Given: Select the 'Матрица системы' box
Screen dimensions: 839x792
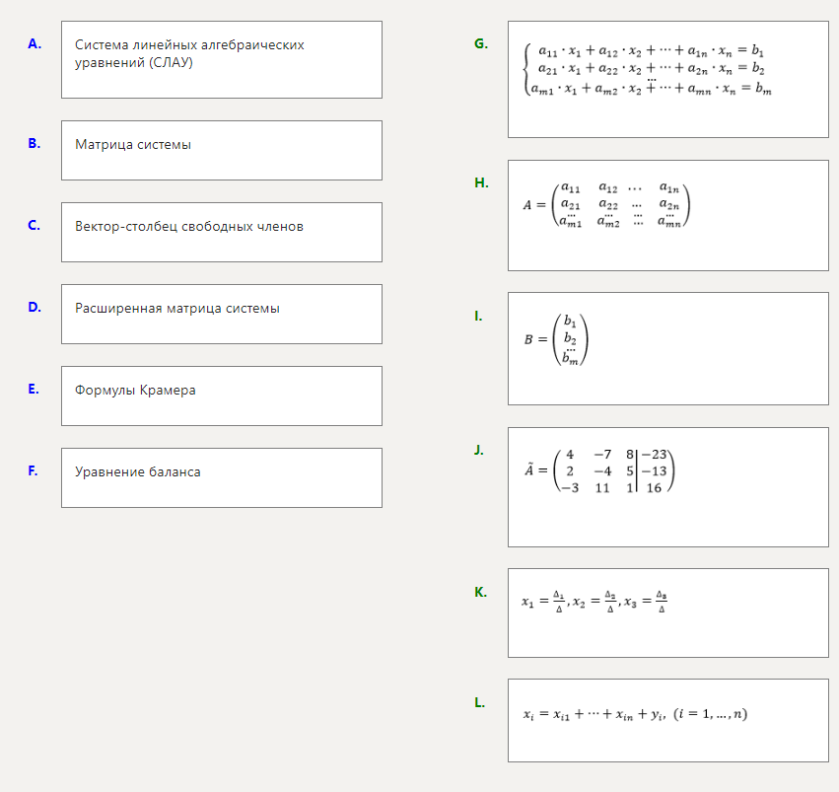Looking at the screenshot, I should point(221,150).
